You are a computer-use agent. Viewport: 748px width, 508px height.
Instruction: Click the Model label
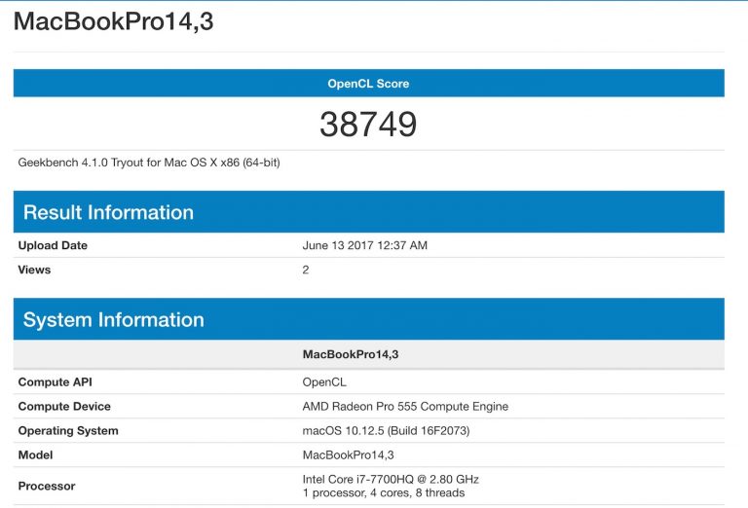[35, 455]
